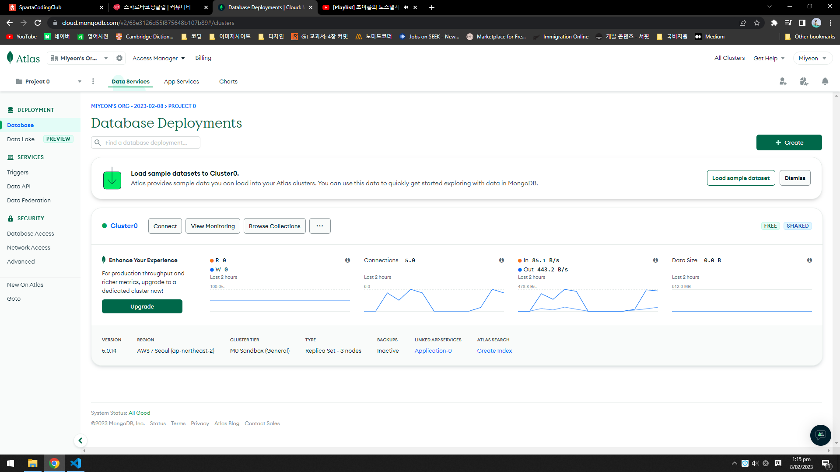This screenshot has height=472, width=840.
Task: Click View Monitoring for Cluster0
Action: tap(213, 226)
